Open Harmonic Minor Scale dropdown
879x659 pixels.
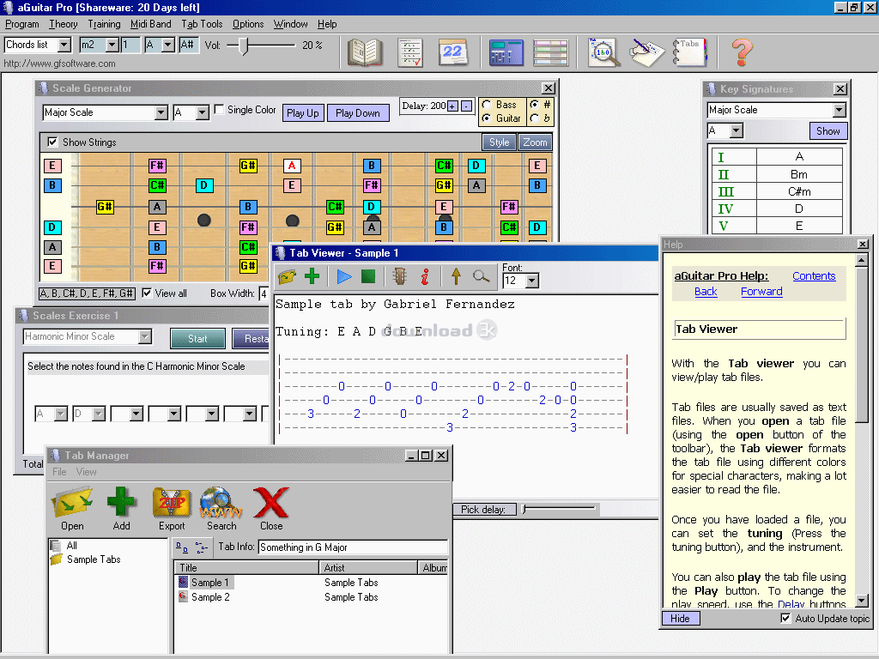145,336
